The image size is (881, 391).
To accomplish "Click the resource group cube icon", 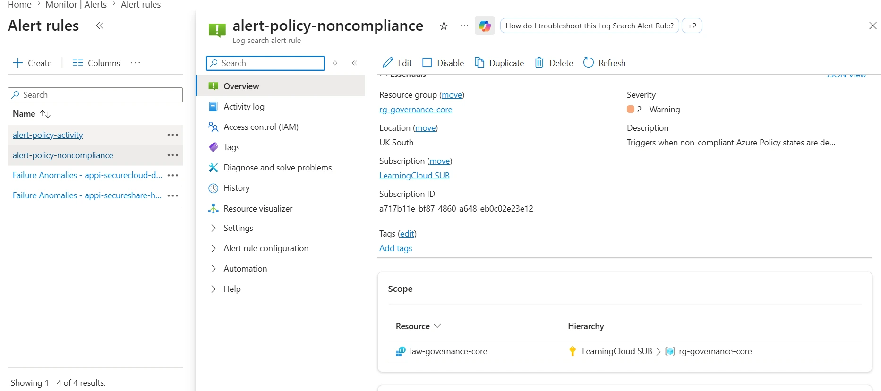I will tap(670, 351).
